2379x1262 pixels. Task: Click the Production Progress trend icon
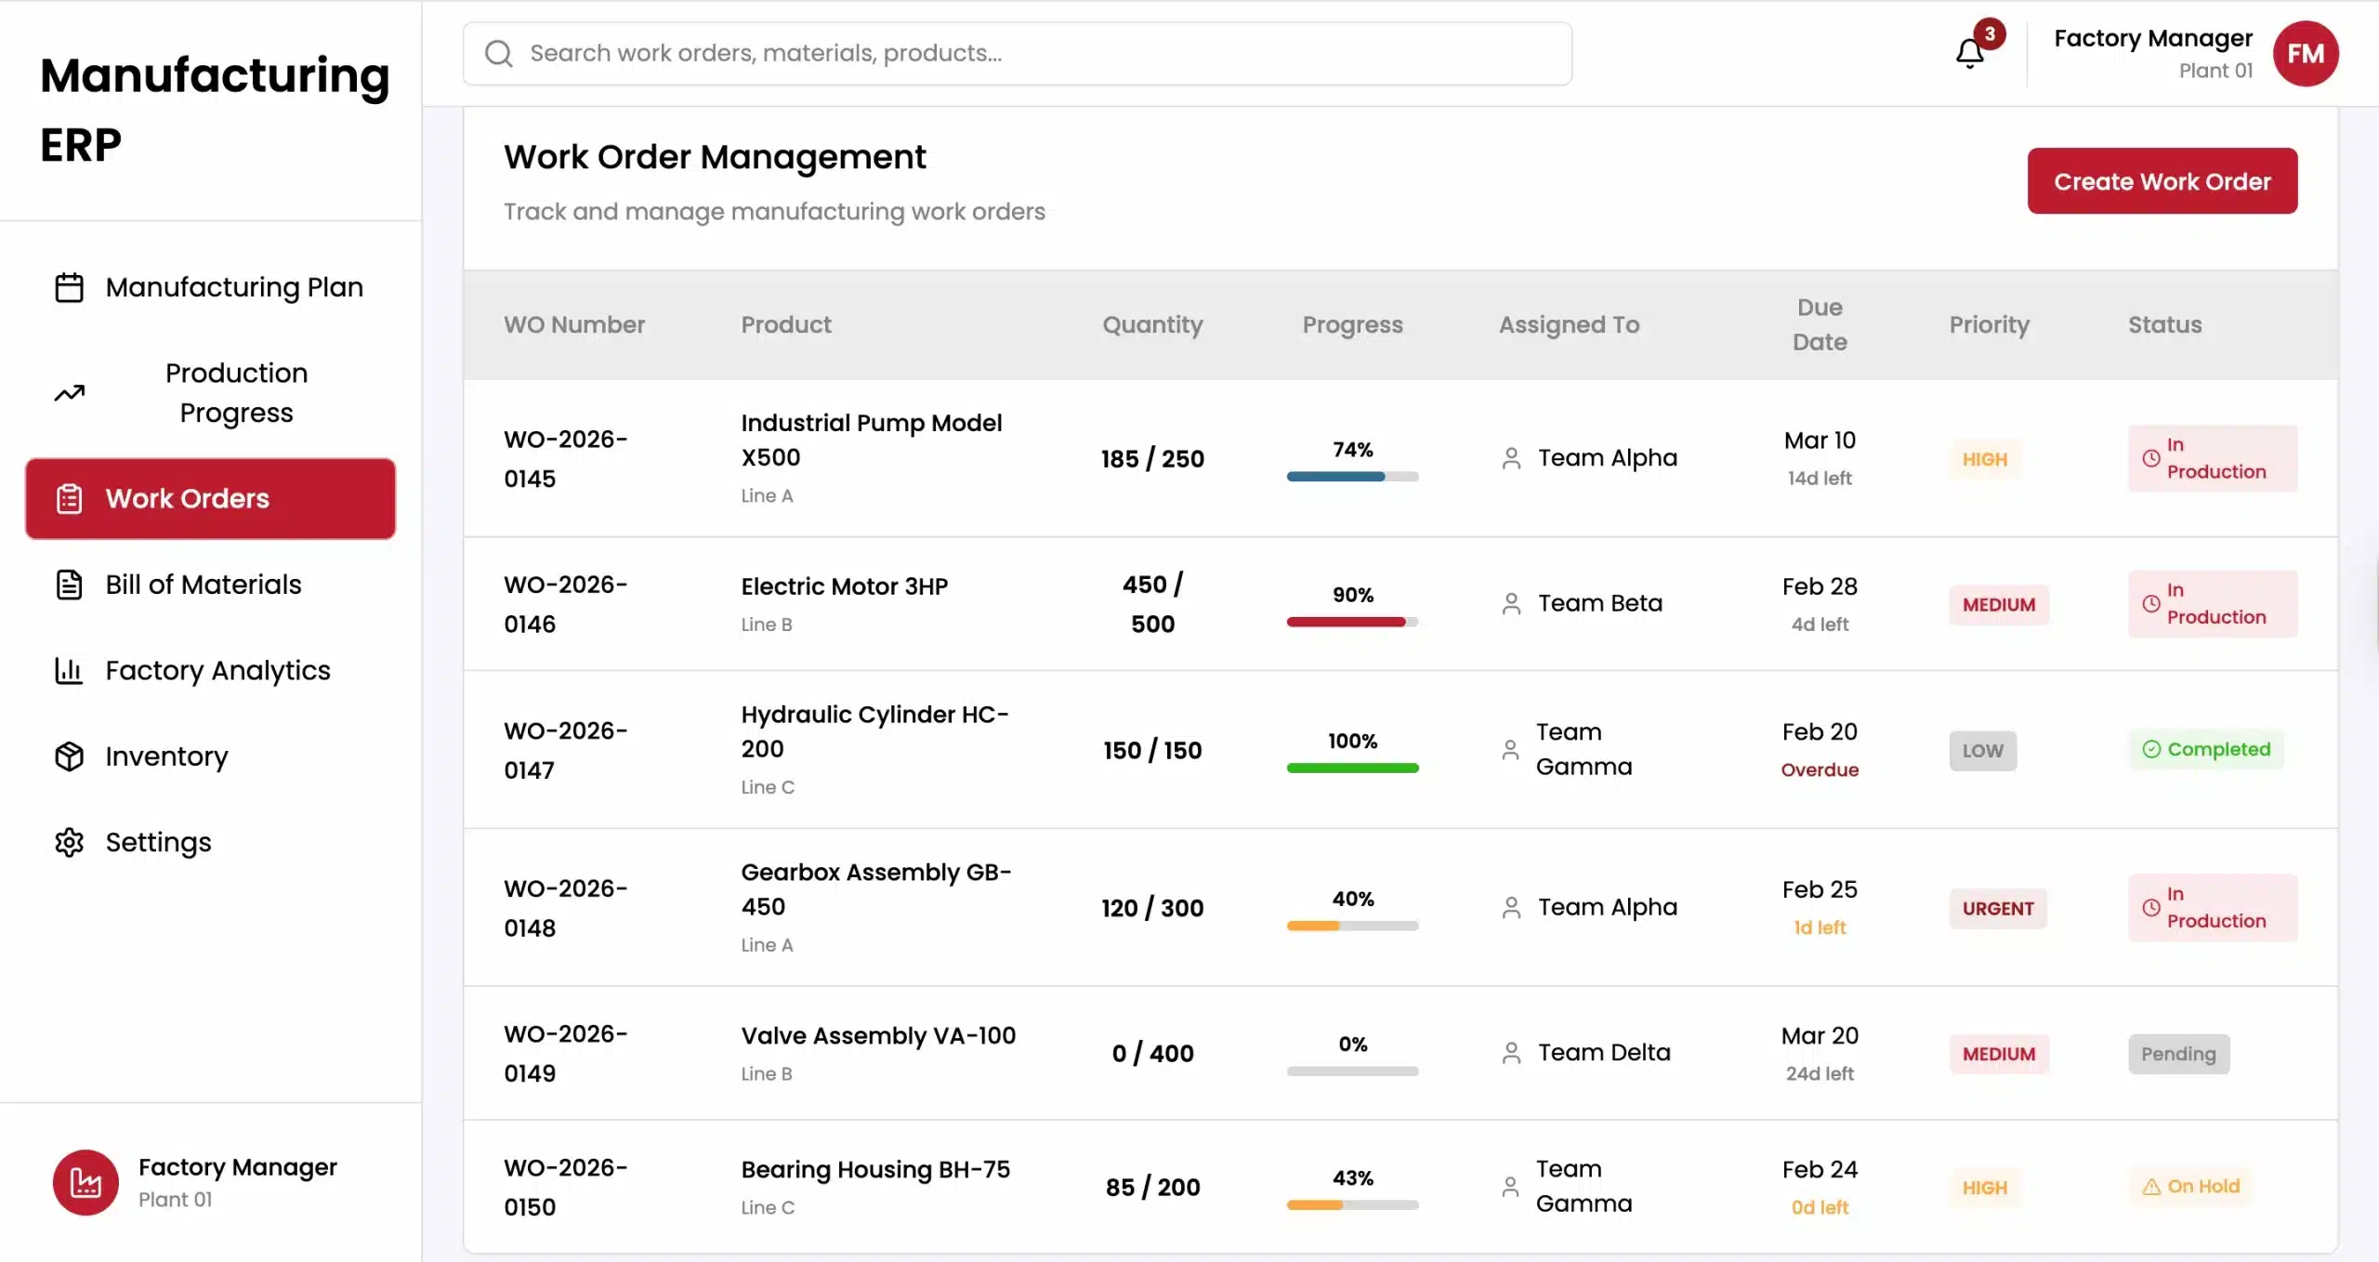(x=69, y=393)
